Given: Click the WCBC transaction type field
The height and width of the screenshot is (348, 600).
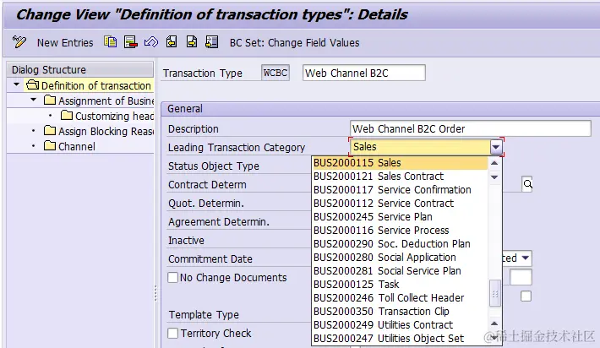Looking at the screenshot, I should coord(275,73).
